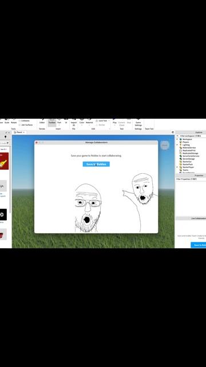This screenshot has height=367, width=206.
Task: Select the Rotate tool in the ribbon
Action: tap(14, 121)
